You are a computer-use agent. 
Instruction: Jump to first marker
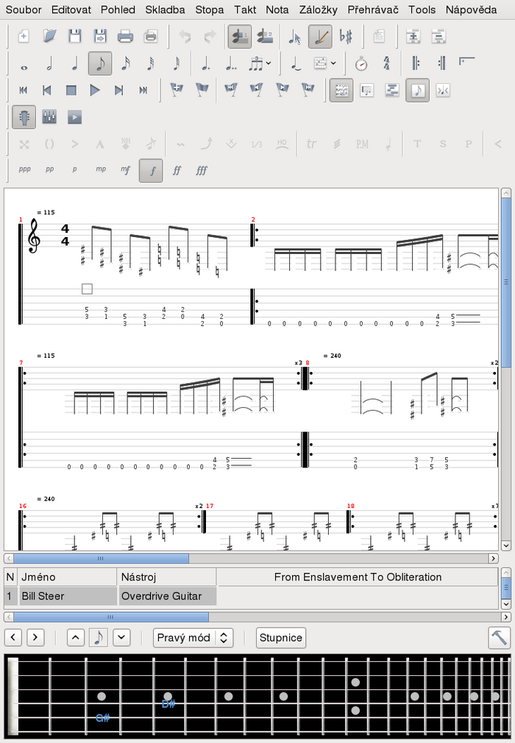coord(231,90)
